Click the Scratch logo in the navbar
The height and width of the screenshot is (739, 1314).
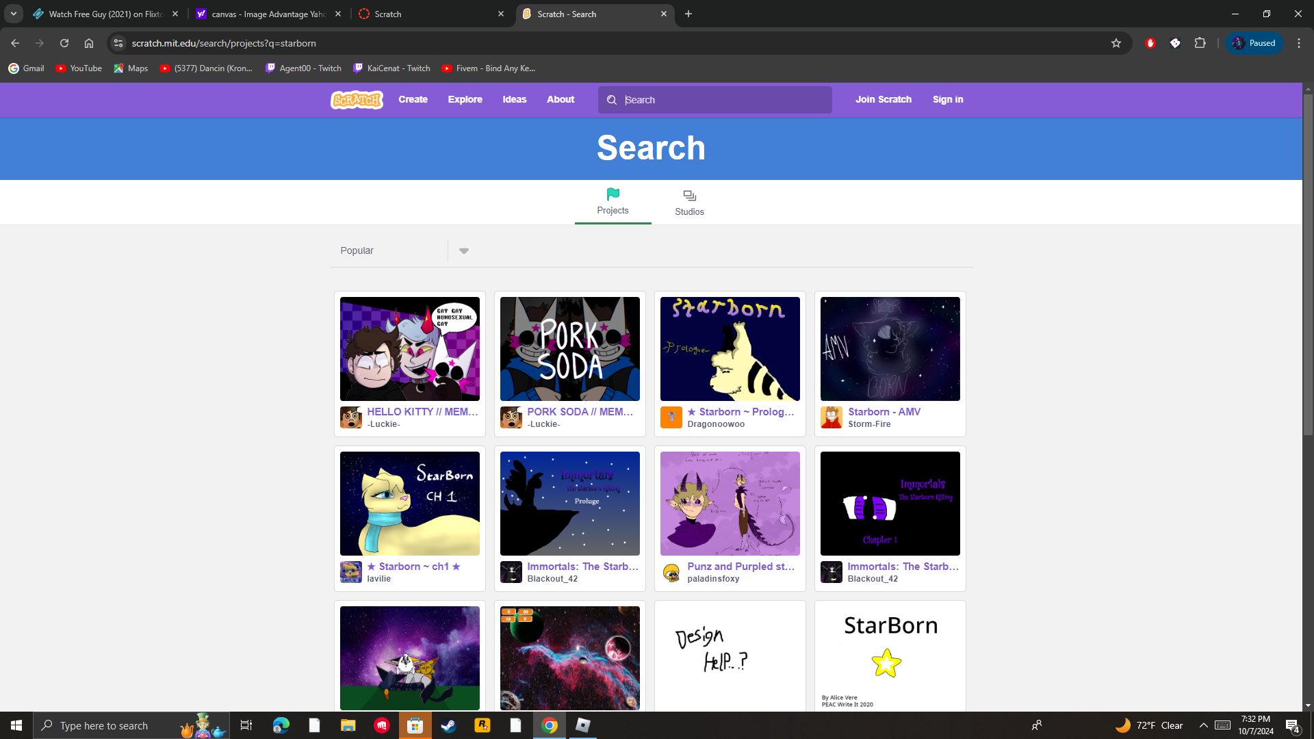coord(357,100)
